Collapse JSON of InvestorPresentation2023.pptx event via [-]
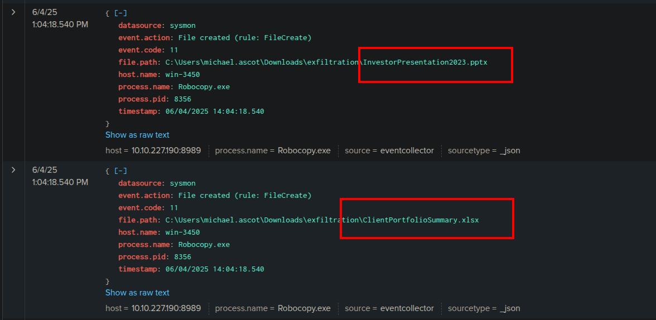656x320 pixels. [x=120, y=13]
